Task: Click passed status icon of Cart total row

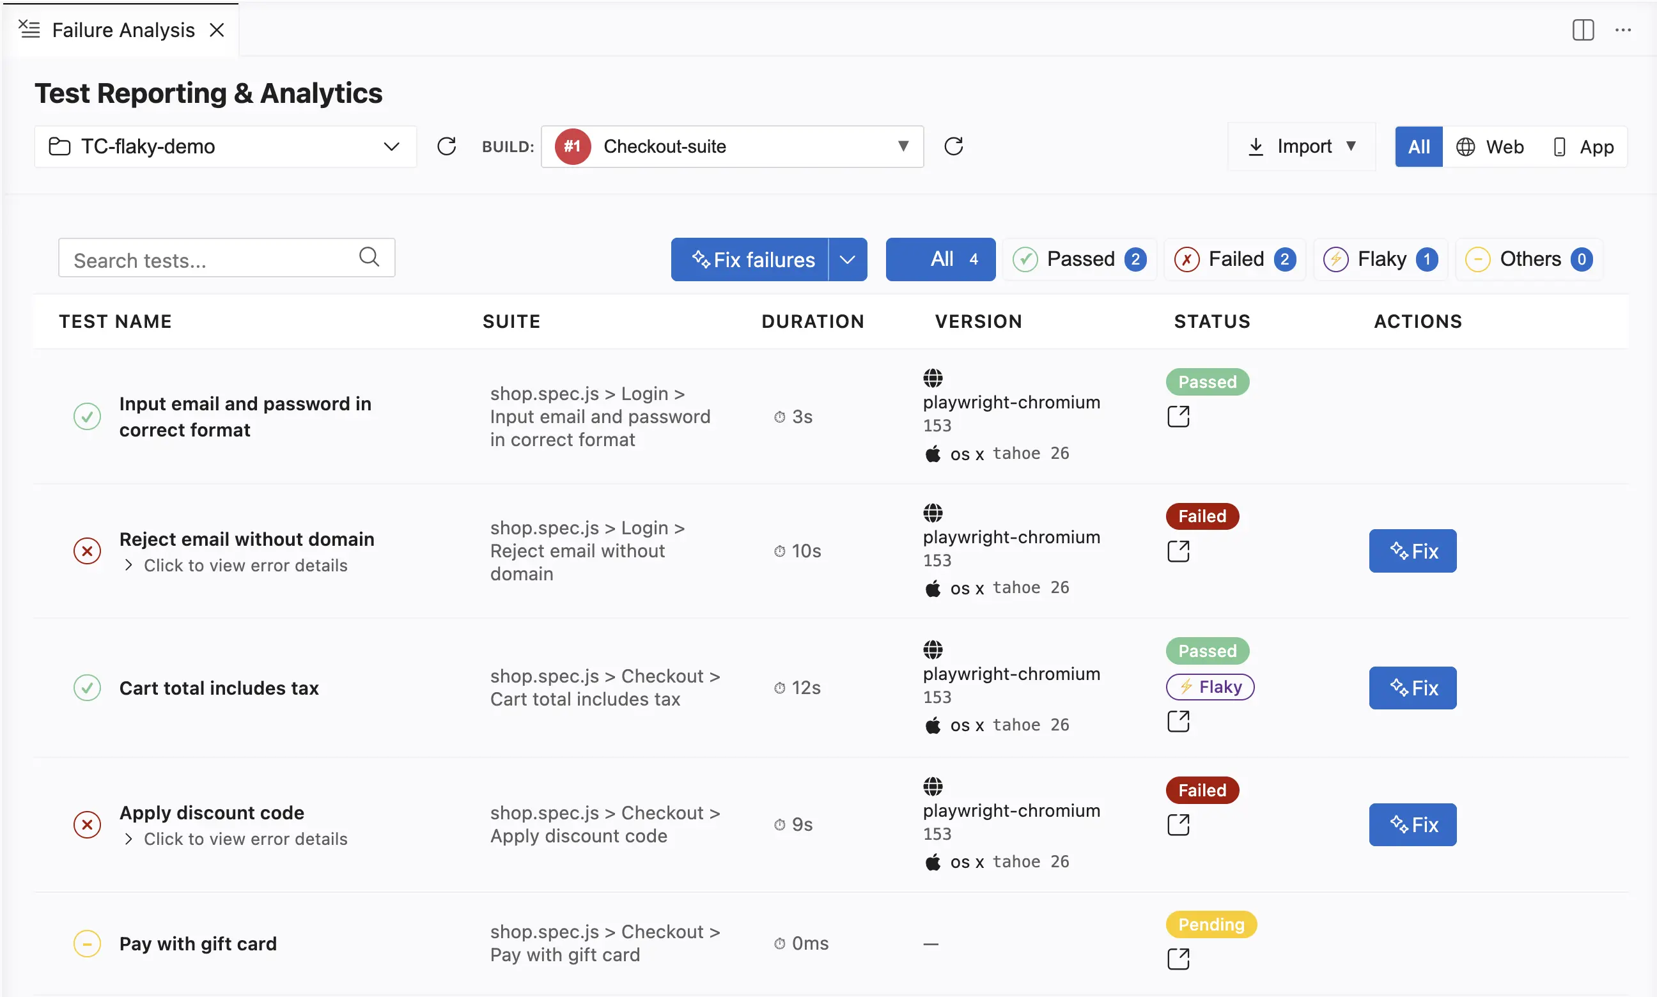Action: [88, 688]
